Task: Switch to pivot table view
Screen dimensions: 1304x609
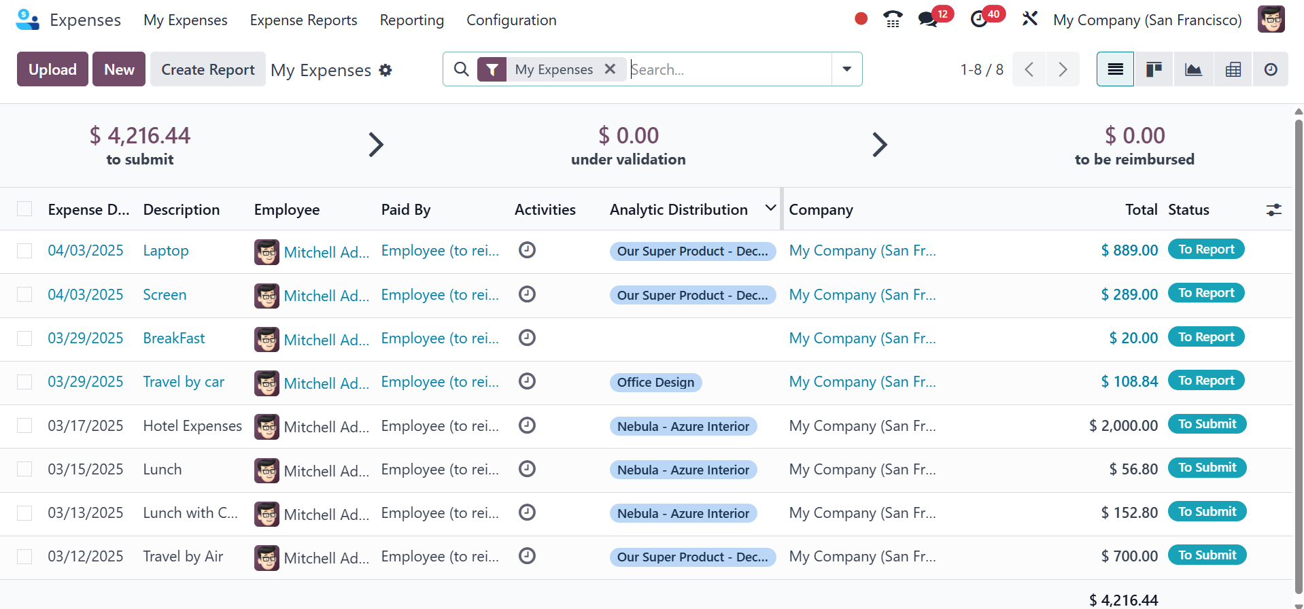Action: (x=1233, y=69)
